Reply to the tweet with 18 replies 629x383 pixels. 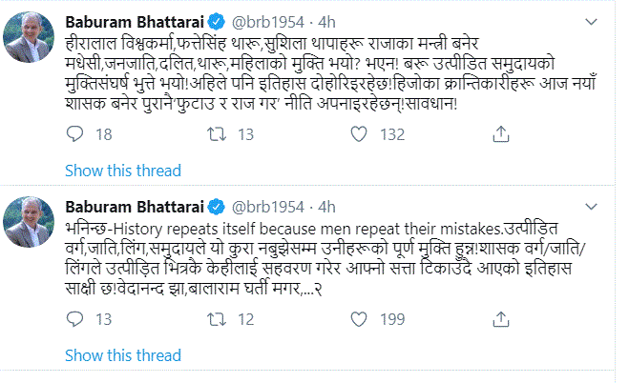point(76,136)
